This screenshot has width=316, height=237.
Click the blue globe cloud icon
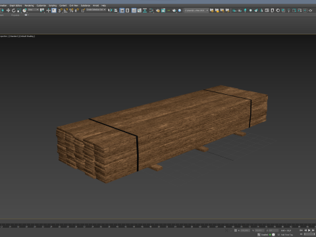coord(180,11)
